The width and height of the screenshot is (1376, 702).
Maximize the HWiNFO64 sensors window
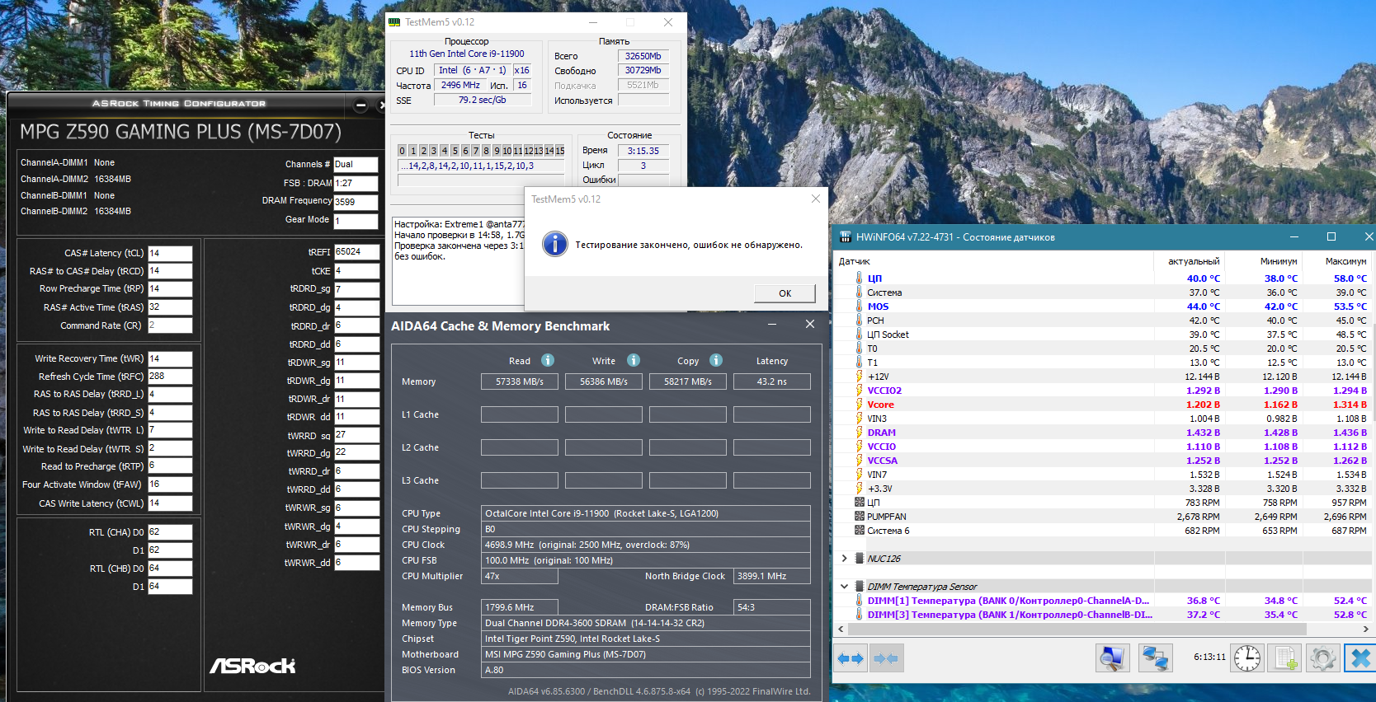pos(1331,236)
